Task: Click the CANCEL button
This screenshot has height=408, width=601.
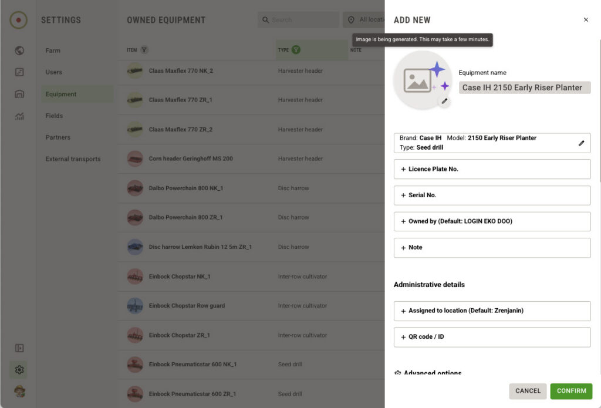Action: pyautogui.click(x=528, y=391)
